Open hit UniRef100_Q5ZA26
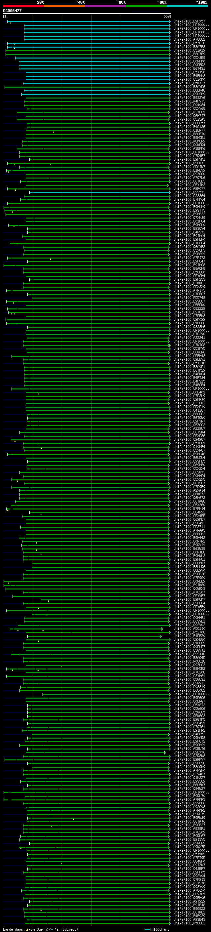 coord(189,43)
